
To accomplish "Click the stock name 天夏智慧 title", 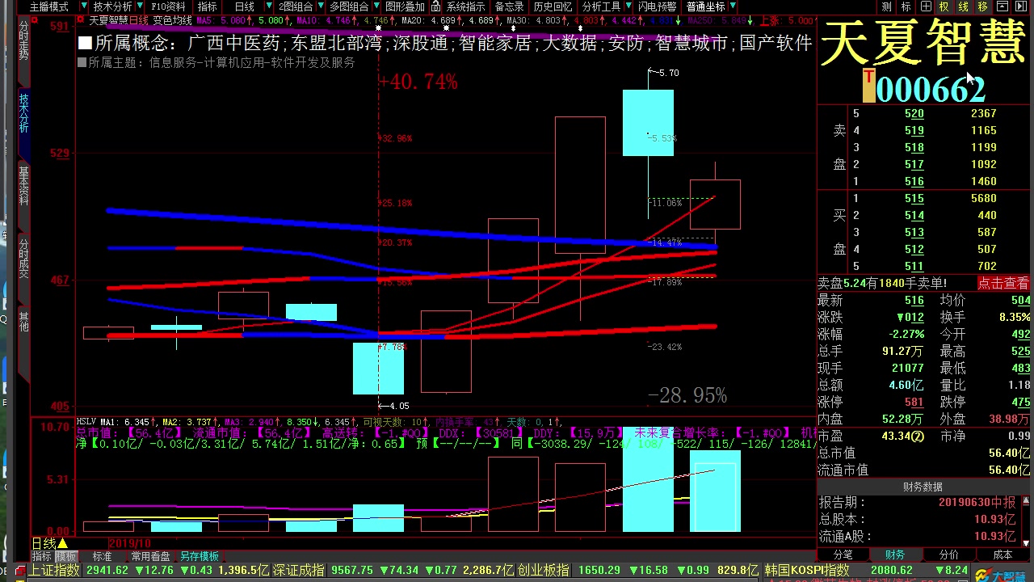I will tap(923, 44).
